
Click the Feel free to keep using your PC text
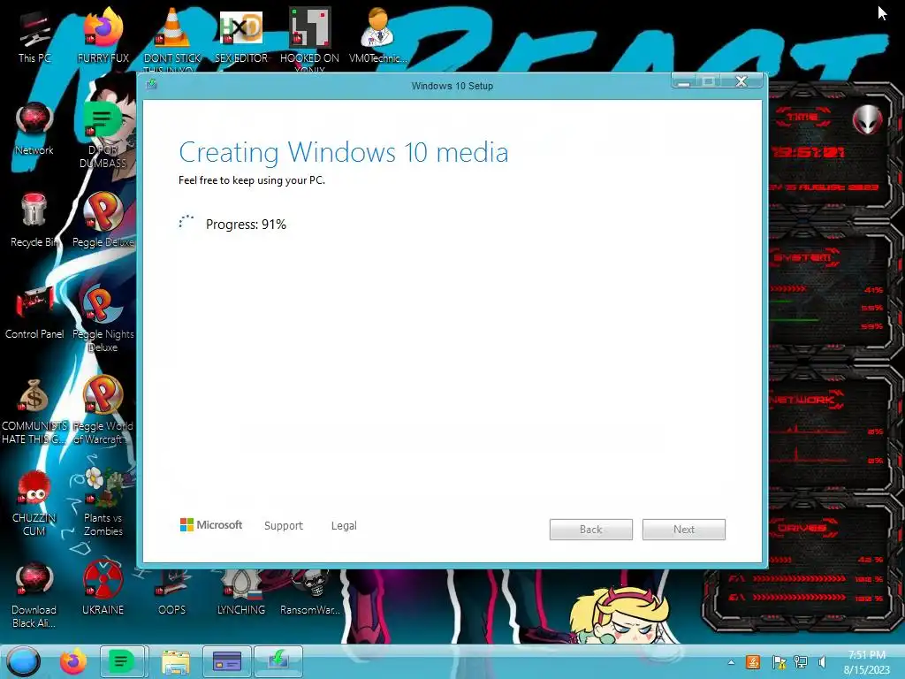tap(252, 180)
